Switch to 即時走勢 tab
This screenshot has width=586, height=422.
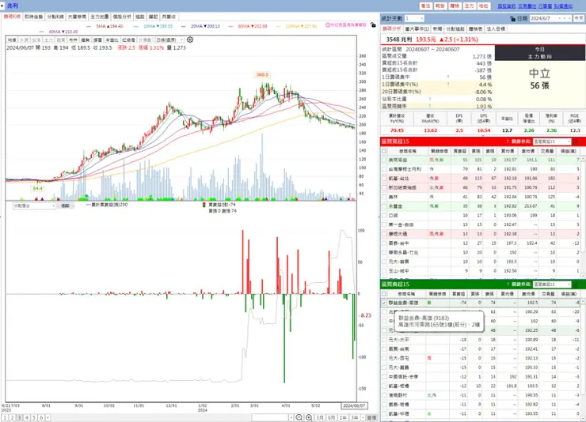pyautogui.click(x=33, y=17)
